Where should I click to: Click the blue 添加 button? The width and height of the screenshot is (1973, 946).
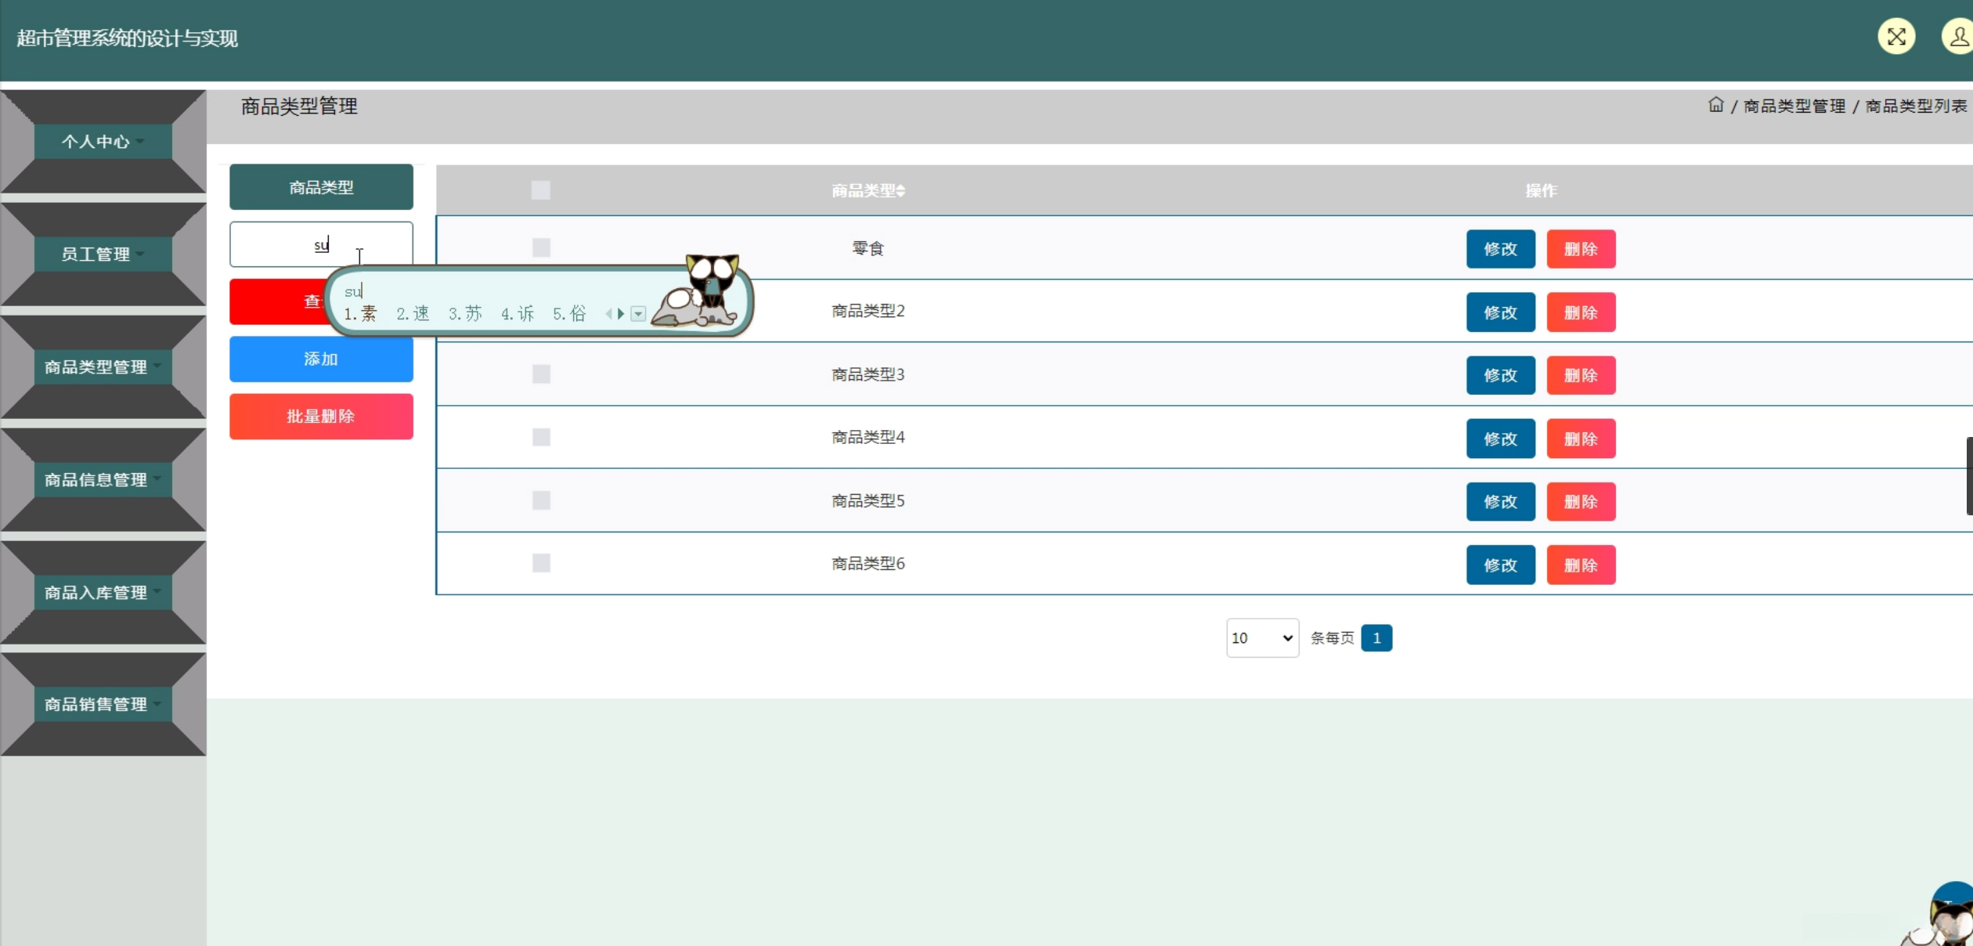click(321, 359)
